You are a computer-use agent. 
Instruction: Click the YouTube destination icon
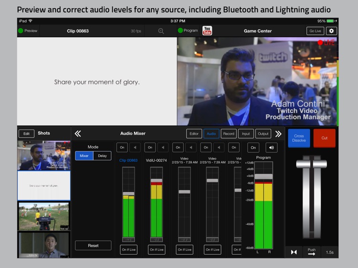point(207,31)
